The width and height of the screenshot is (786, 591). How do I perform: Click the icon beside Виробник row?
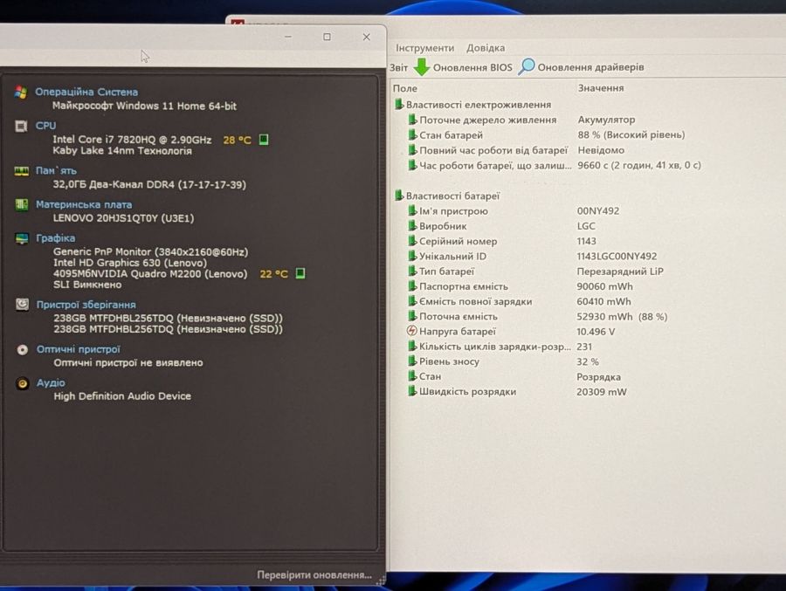(x=412, y=225)
